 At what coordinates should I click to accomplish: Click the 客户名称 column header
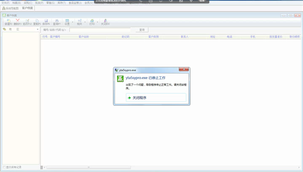84,37
